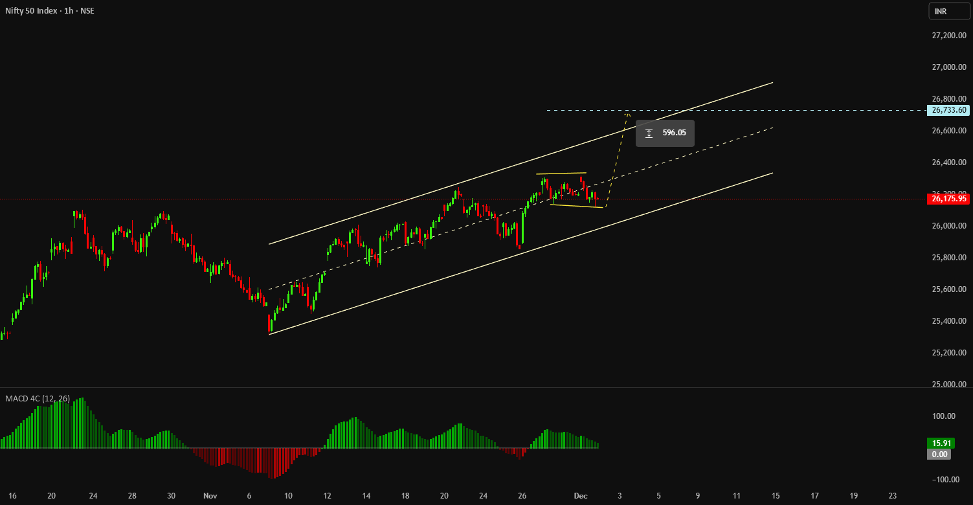Viewport: 973px width, 505px height.
Task: Select the cyan dashed horizontal target line
Action: 738,110
